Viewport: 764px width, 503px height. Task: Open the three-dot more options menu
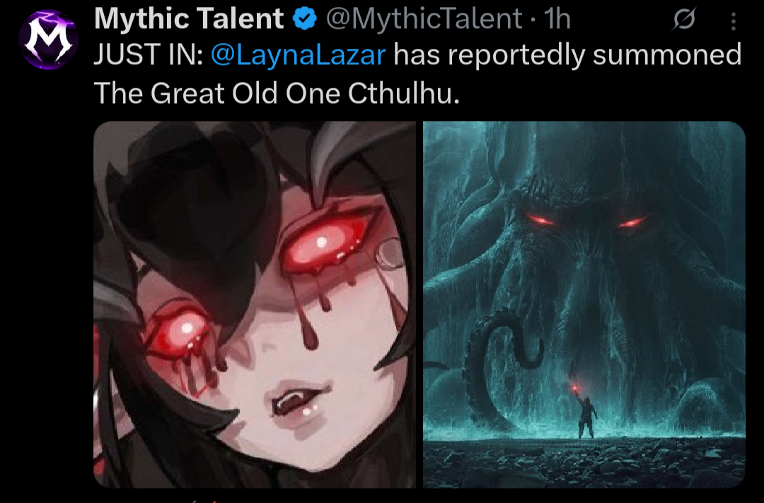[734, 21]
